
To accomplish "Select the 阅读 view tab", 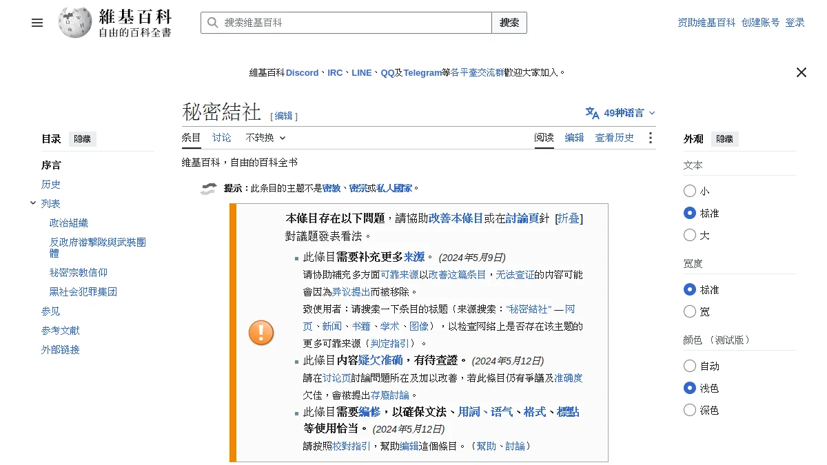I will (x=544, y=138).
